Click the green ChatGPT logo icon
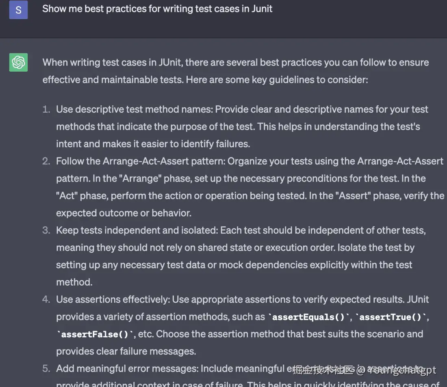Image resolution: width=447 pixels, height=387 pixels. pos(18,63)
